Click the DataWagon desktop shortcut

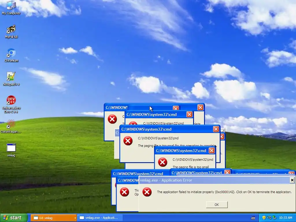(x=11, y=127)
